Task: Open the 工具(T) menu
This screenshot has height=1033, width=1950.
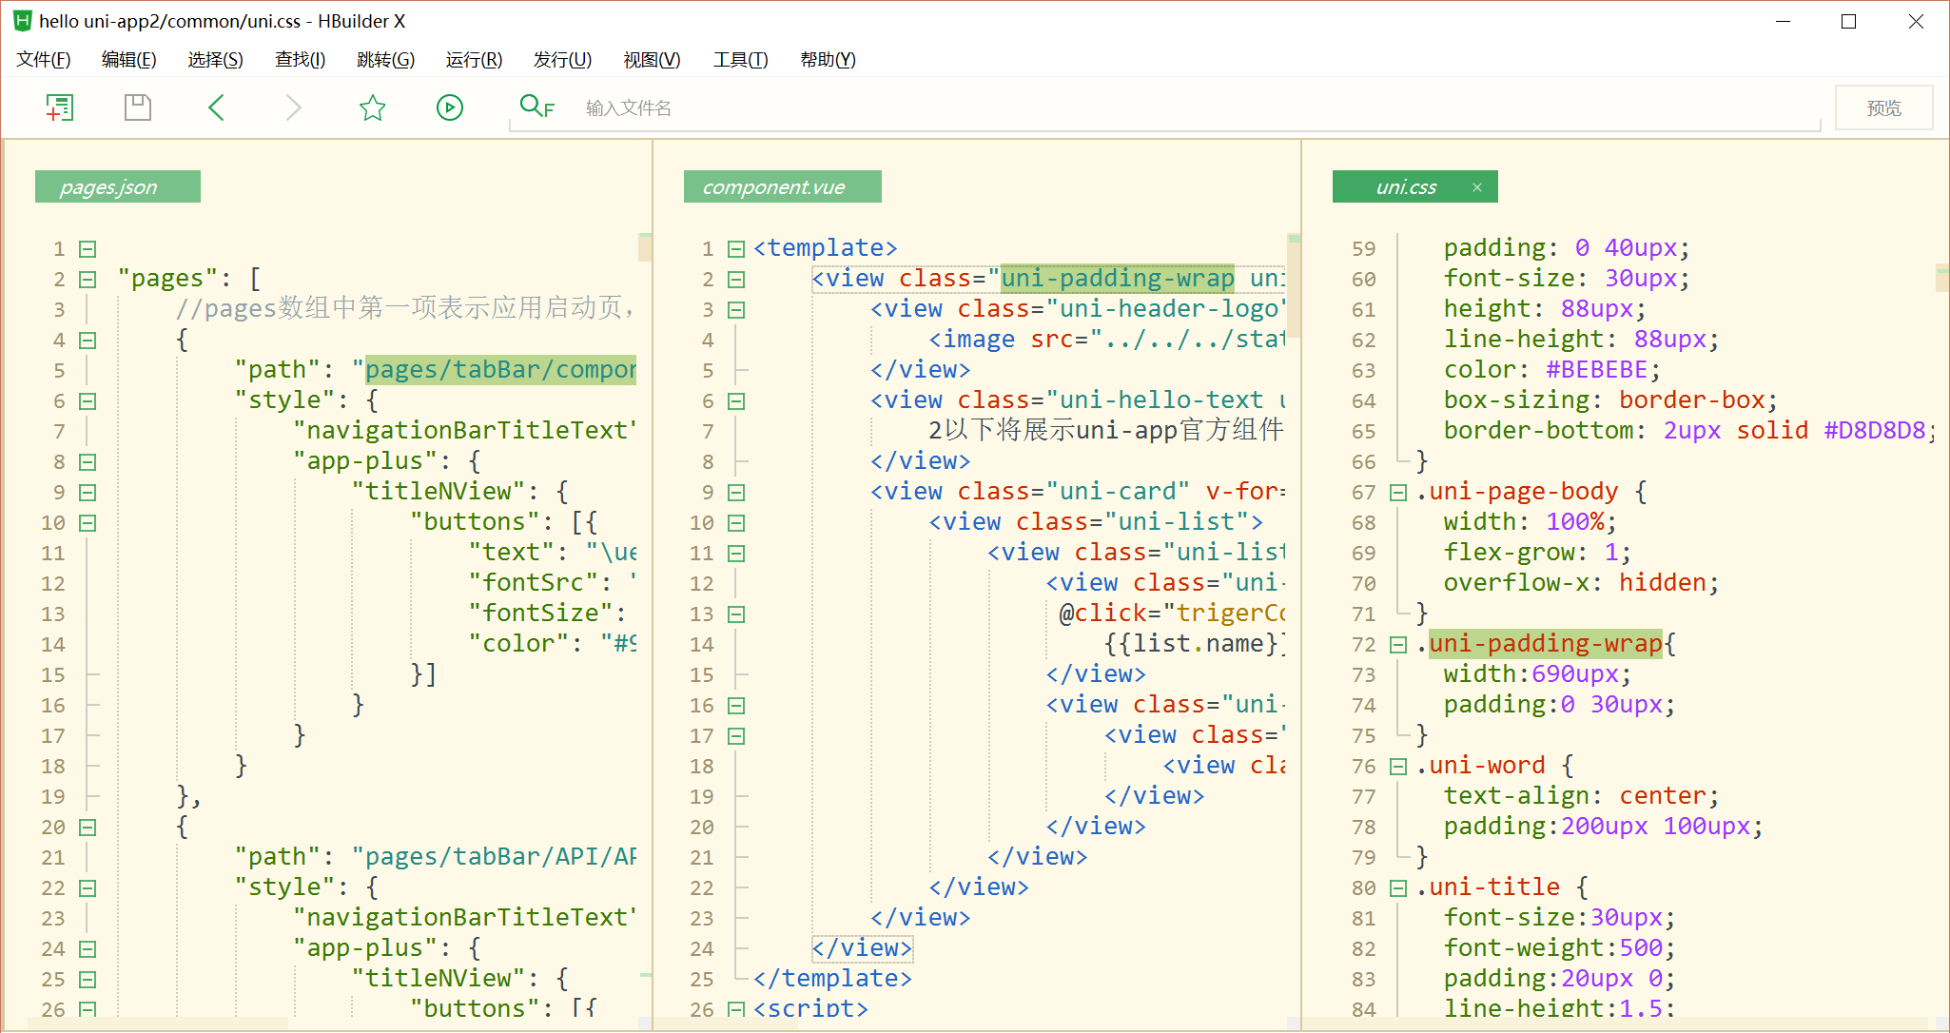Action: click(x=740, y=60)
